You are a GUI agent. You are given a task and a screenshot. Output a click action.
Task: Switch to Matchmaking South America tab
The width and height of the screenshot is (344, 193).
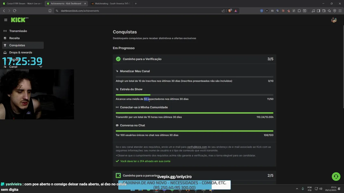point(110,3)
